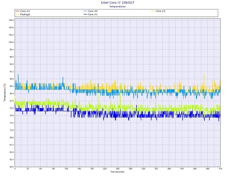Click the 512 x-axis tick label
This screenshot has width=235, height=176.
click(x=220, y=169)
